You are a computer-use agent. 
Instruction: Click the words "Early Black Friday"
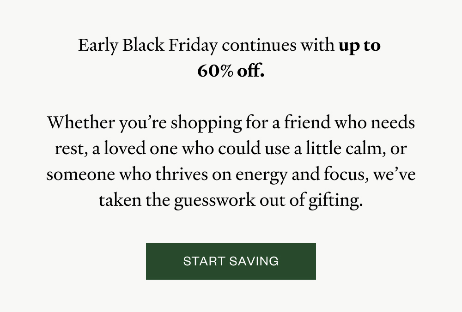coord(147,45)
